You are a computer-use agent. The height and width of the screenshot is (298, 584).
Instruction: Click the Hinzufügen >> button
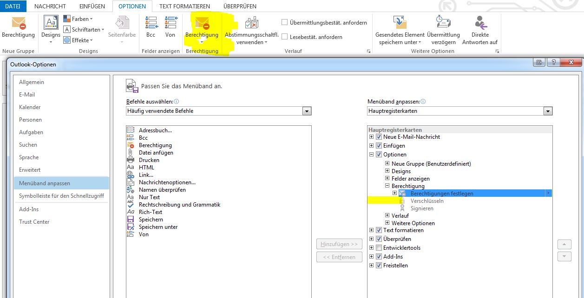click(339, 244)
